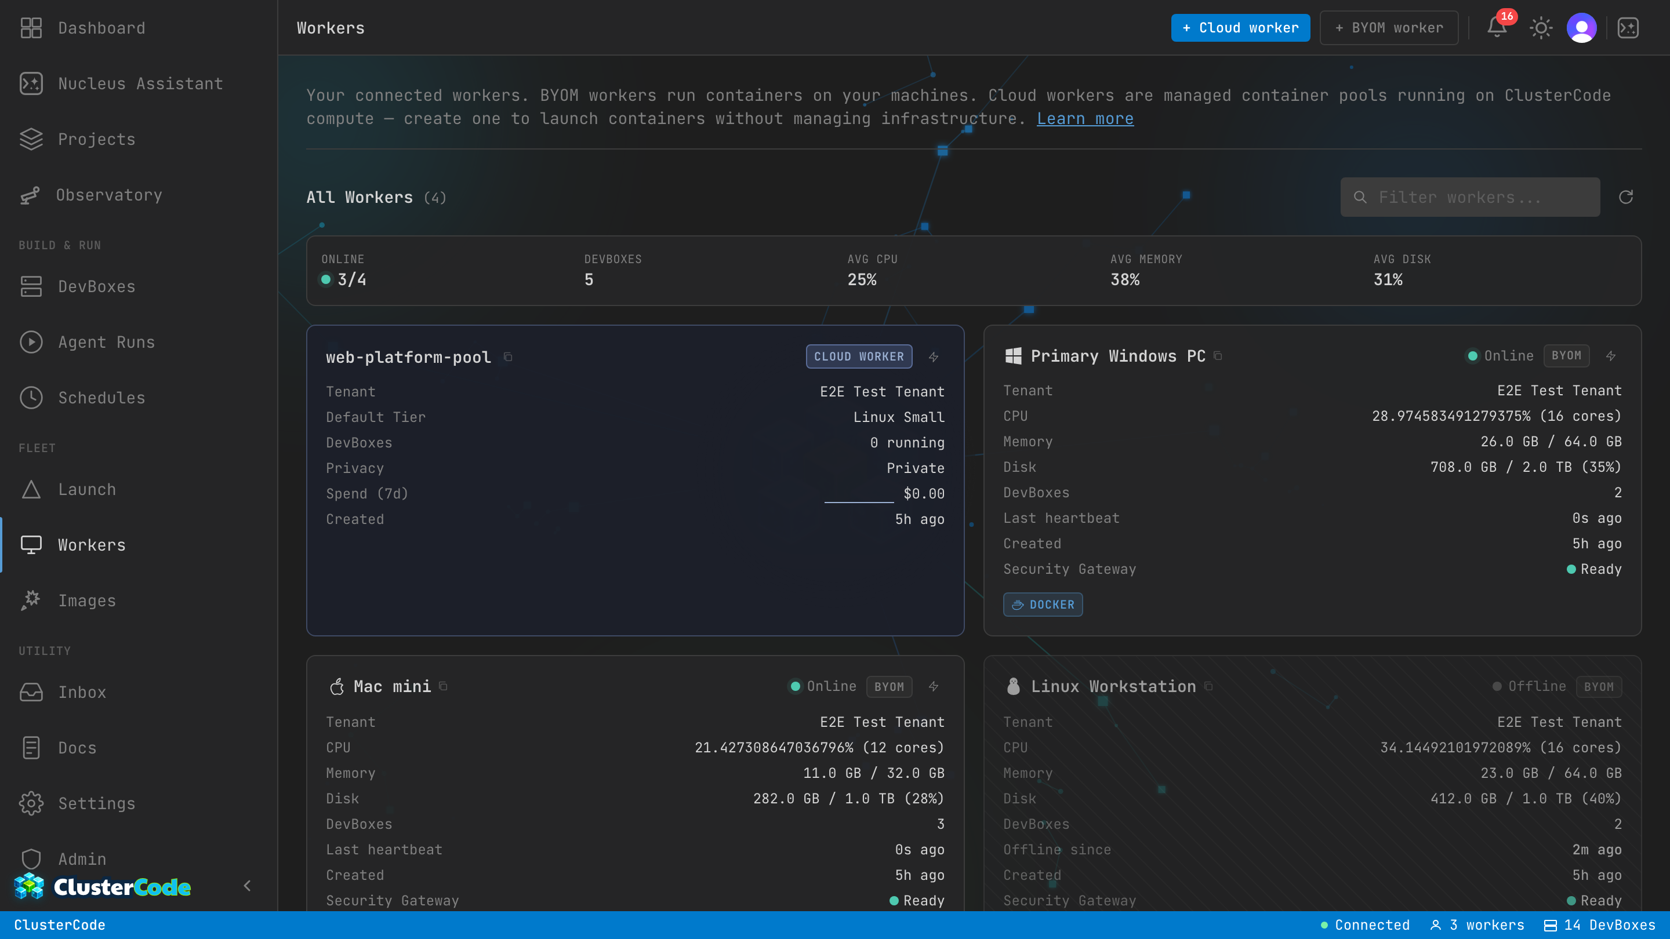Screen dimensions: 1670x939
Task: Open Admin page
Action: (x=139, y=859)
